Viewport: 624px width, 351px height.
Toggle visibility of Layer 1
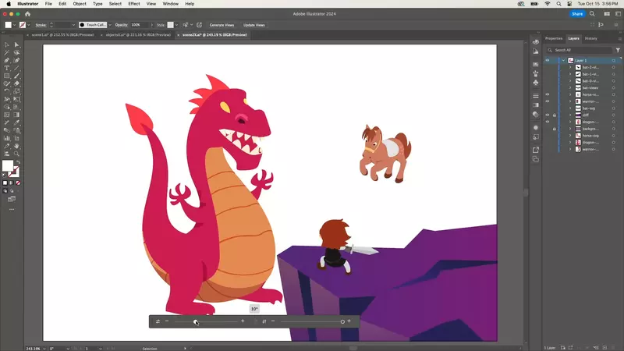548,60
